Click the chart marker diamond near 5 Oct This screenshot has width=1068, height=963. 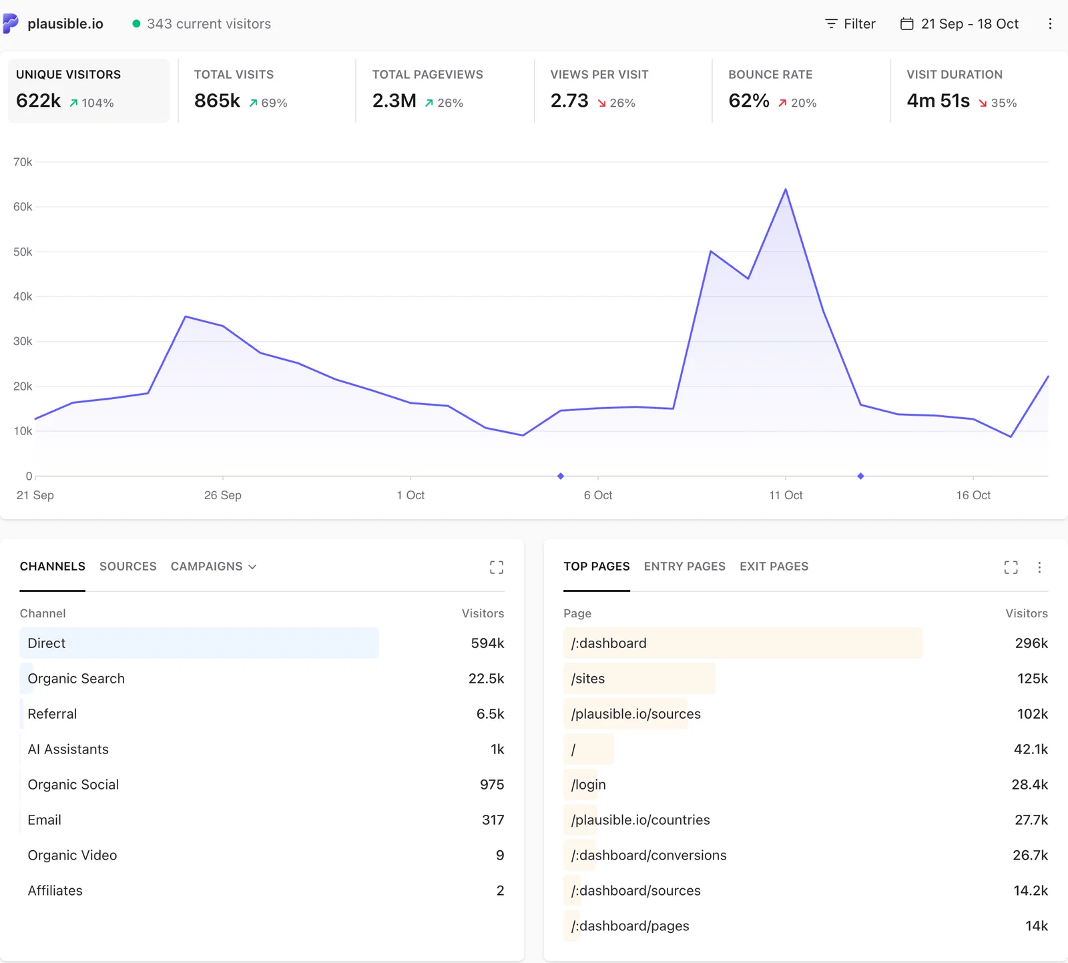[x=561, y=476]
